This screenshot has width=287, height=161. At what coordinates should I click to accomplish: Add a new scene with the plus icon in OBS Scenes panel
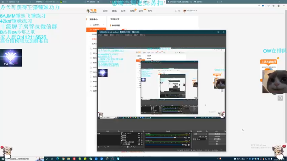tap(98, 147)
